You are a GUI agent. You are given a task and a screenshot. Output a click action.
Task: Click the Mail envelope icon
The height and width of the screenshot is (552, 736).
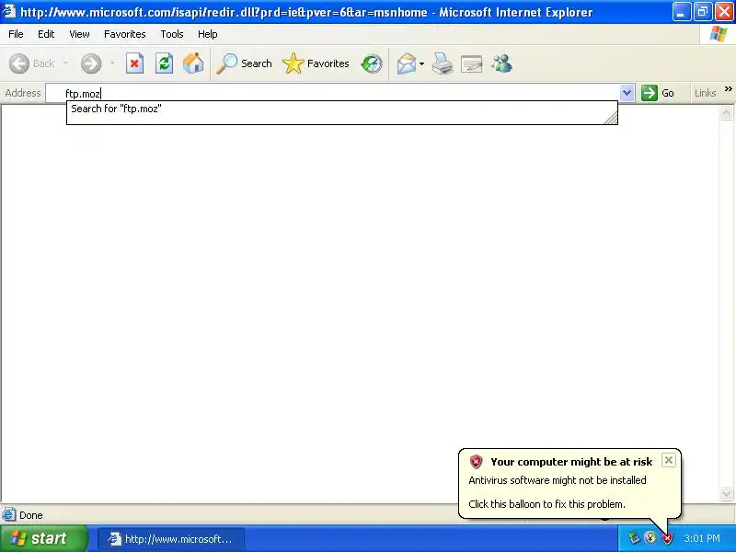pos(407,63)
